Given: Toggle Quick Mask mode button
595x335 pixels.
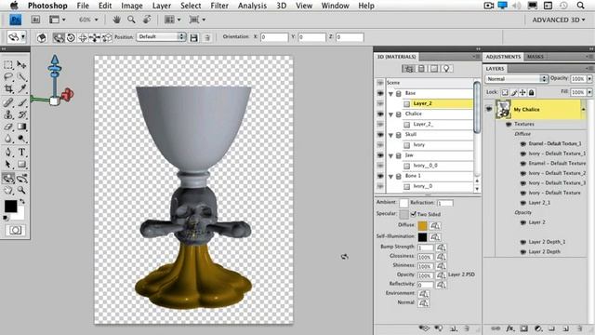Looking at the screenshot, I should pyautogui.click(x=15, y=230).
